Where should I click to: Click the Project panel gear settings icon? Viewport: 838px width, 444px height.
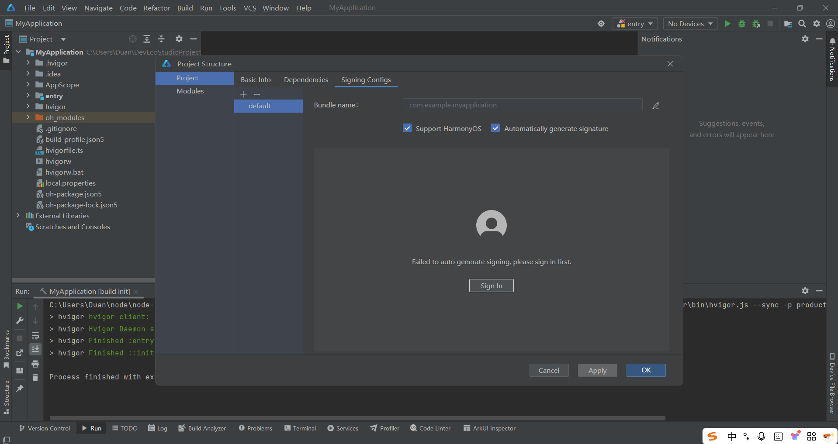pyautogui.click(x=179, y=39)
